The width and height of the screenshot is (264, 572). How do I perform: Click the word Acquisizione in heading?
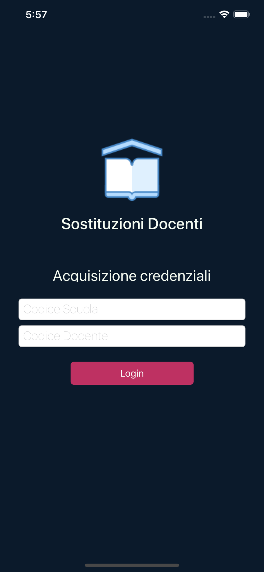click(95, 276)
